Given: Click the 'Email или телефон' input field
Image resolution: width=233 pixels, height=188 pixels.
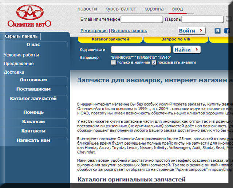Looking at the screenshot, I should (x=141, y=19).
